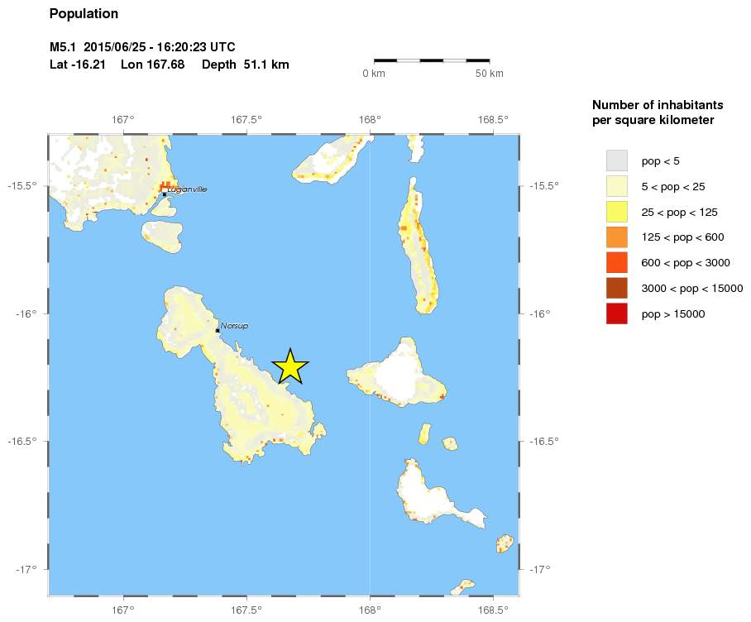The height and width of the screenshot is (622, 751).
Task: Click the '-17°' label on the right axis
Action: (541, 569)
